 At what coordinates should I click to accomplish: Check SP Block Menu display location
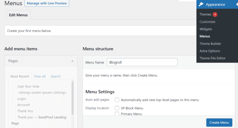pyautogui.click(x=117, y=108)
